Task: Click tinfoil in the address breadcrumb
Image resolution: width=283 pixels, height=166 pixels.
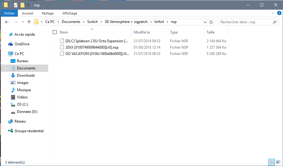Action: coord(159,22)
